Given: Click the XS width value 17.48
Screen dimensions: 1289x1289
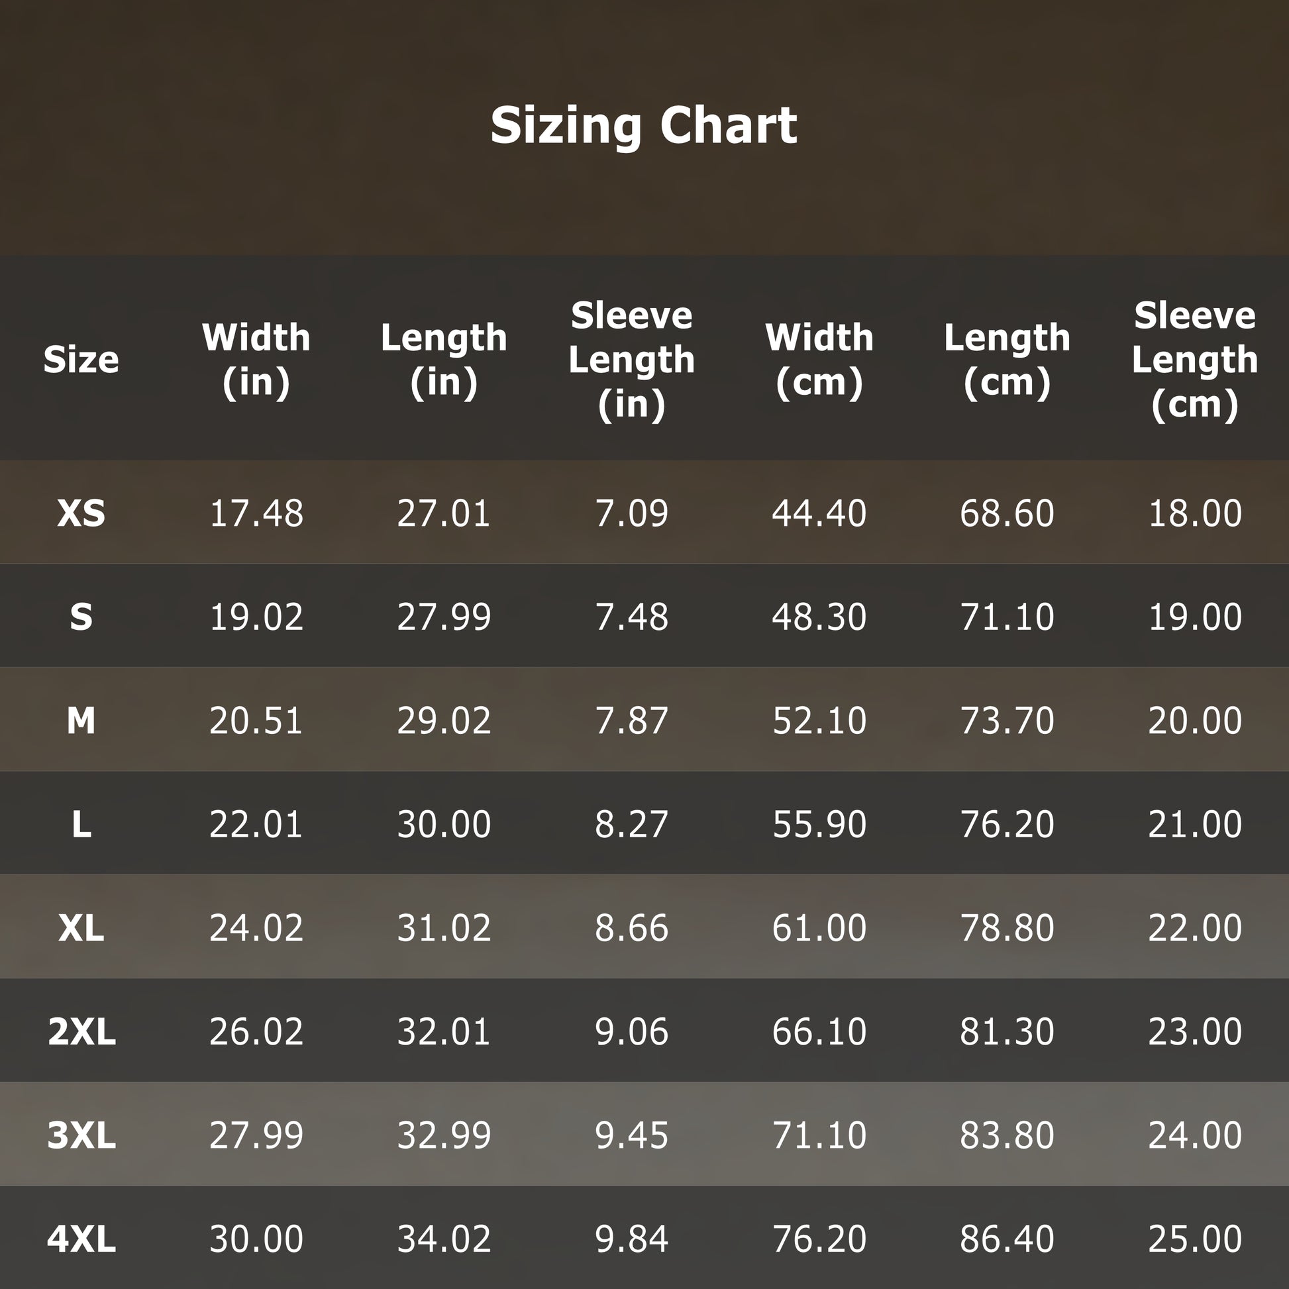Looking at the screenshot, I should tap(256, 513).
